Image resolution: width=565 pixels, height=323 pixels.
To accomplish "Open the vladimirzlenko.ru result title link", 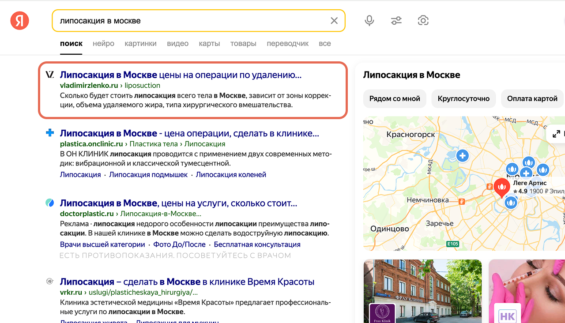I will pos(181,75).
